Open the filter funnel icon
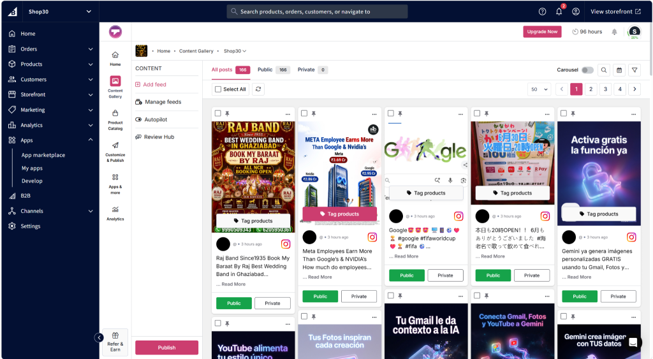The width and height of the screenshot is (653, 359). pos(635,70)
